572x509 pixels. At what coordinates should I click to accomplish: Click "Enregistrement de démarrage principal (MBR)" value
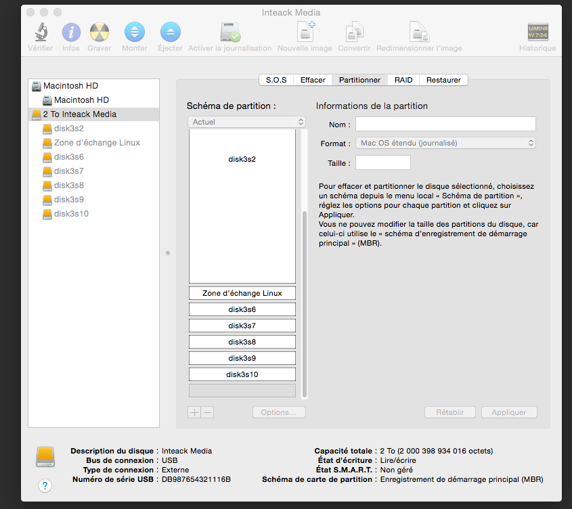(x=462, y=479)
